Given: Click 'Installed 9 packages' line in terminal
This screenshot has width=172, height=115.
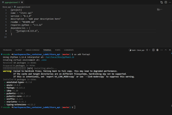Looking at the screenshot, I should (20, 79).
